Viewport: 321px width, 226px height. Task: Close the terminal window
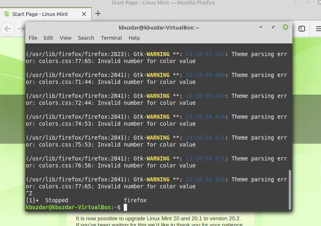(285, 27)
